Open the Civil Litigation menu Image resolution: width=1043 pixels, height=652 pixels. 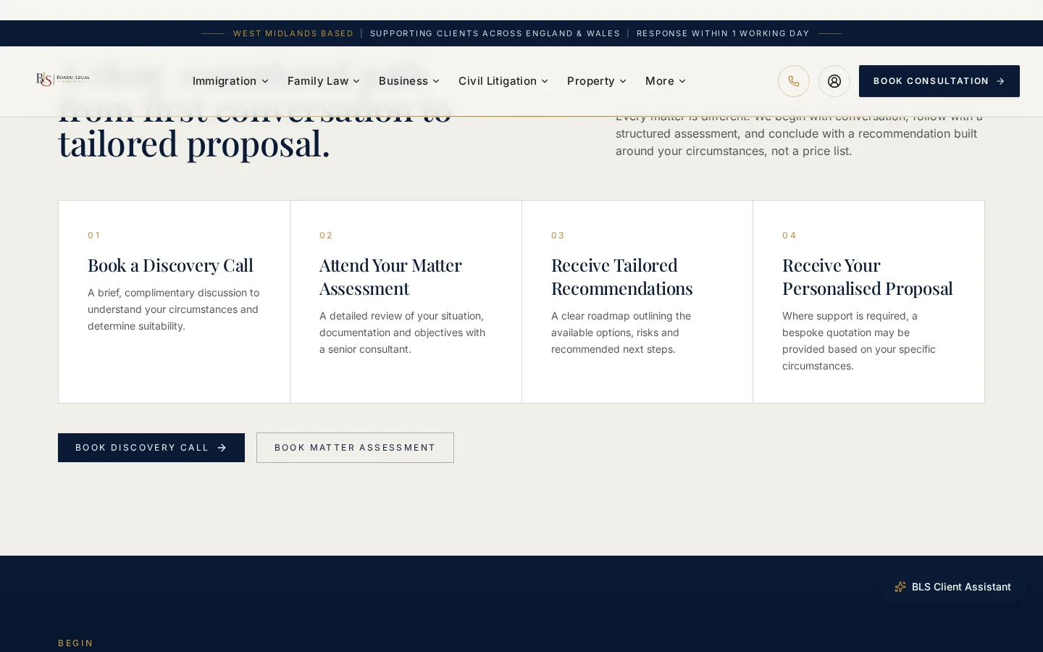(x=503, y=81)
